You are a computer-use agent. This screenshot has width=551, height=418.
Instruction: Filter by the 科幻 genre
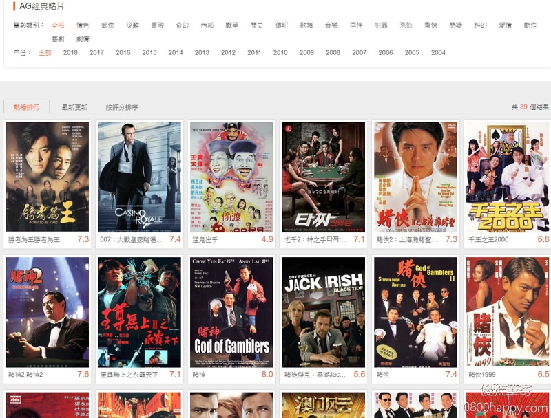coord(480,25)
